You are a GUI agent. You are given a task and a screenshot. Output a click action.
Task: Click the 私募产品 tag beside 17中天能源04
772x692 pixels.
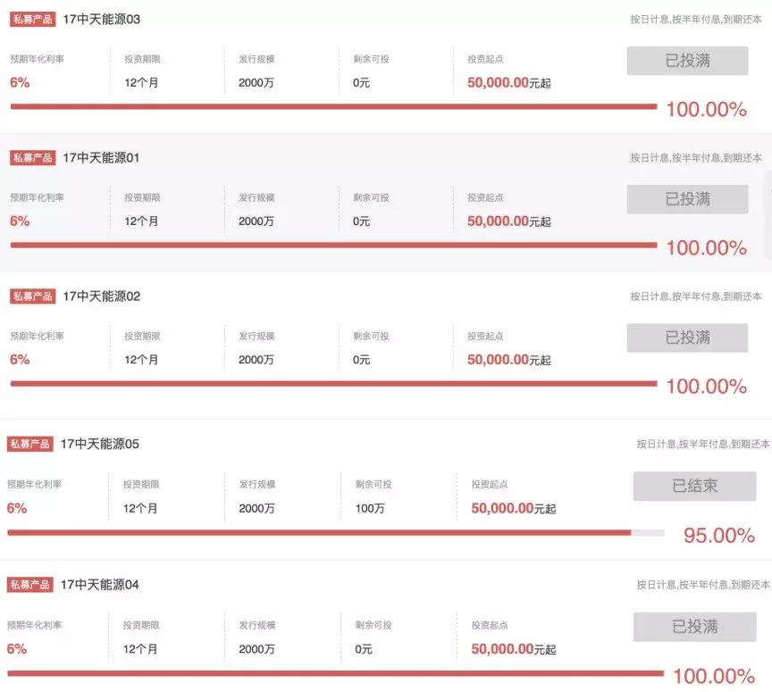29,585
